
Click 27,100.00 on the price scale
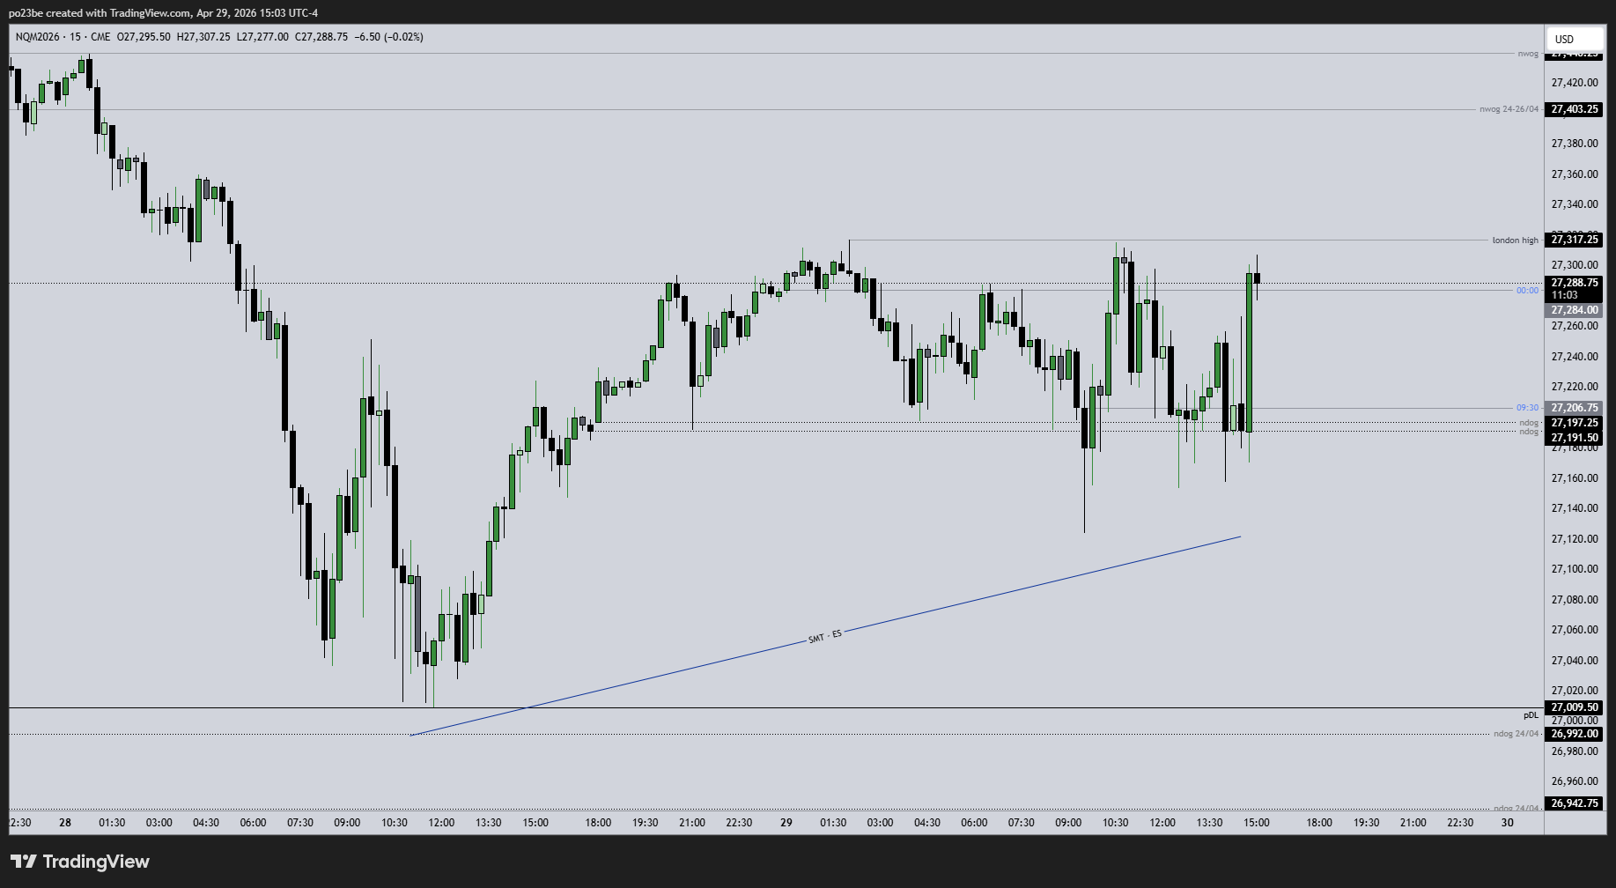click(1575, 569)
